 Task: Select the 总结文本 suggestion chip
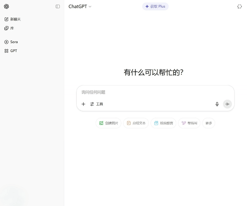(x=136, y=123)
